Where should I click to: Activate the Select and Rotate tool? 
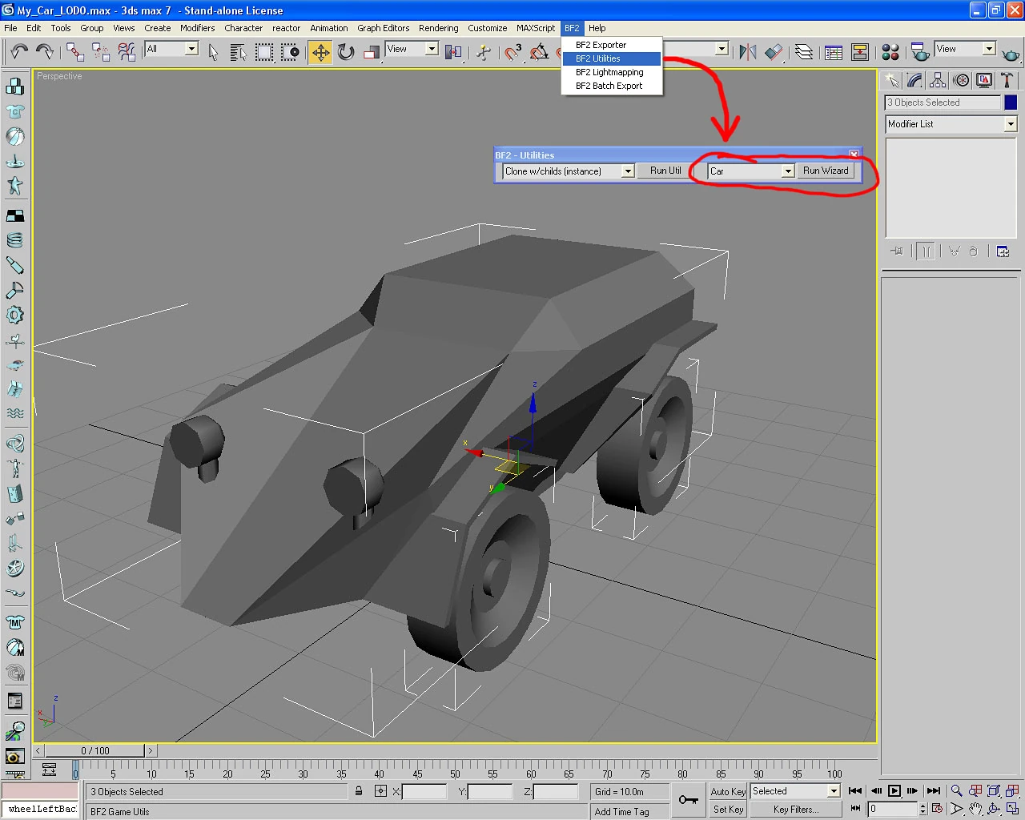tap(346, 53)
